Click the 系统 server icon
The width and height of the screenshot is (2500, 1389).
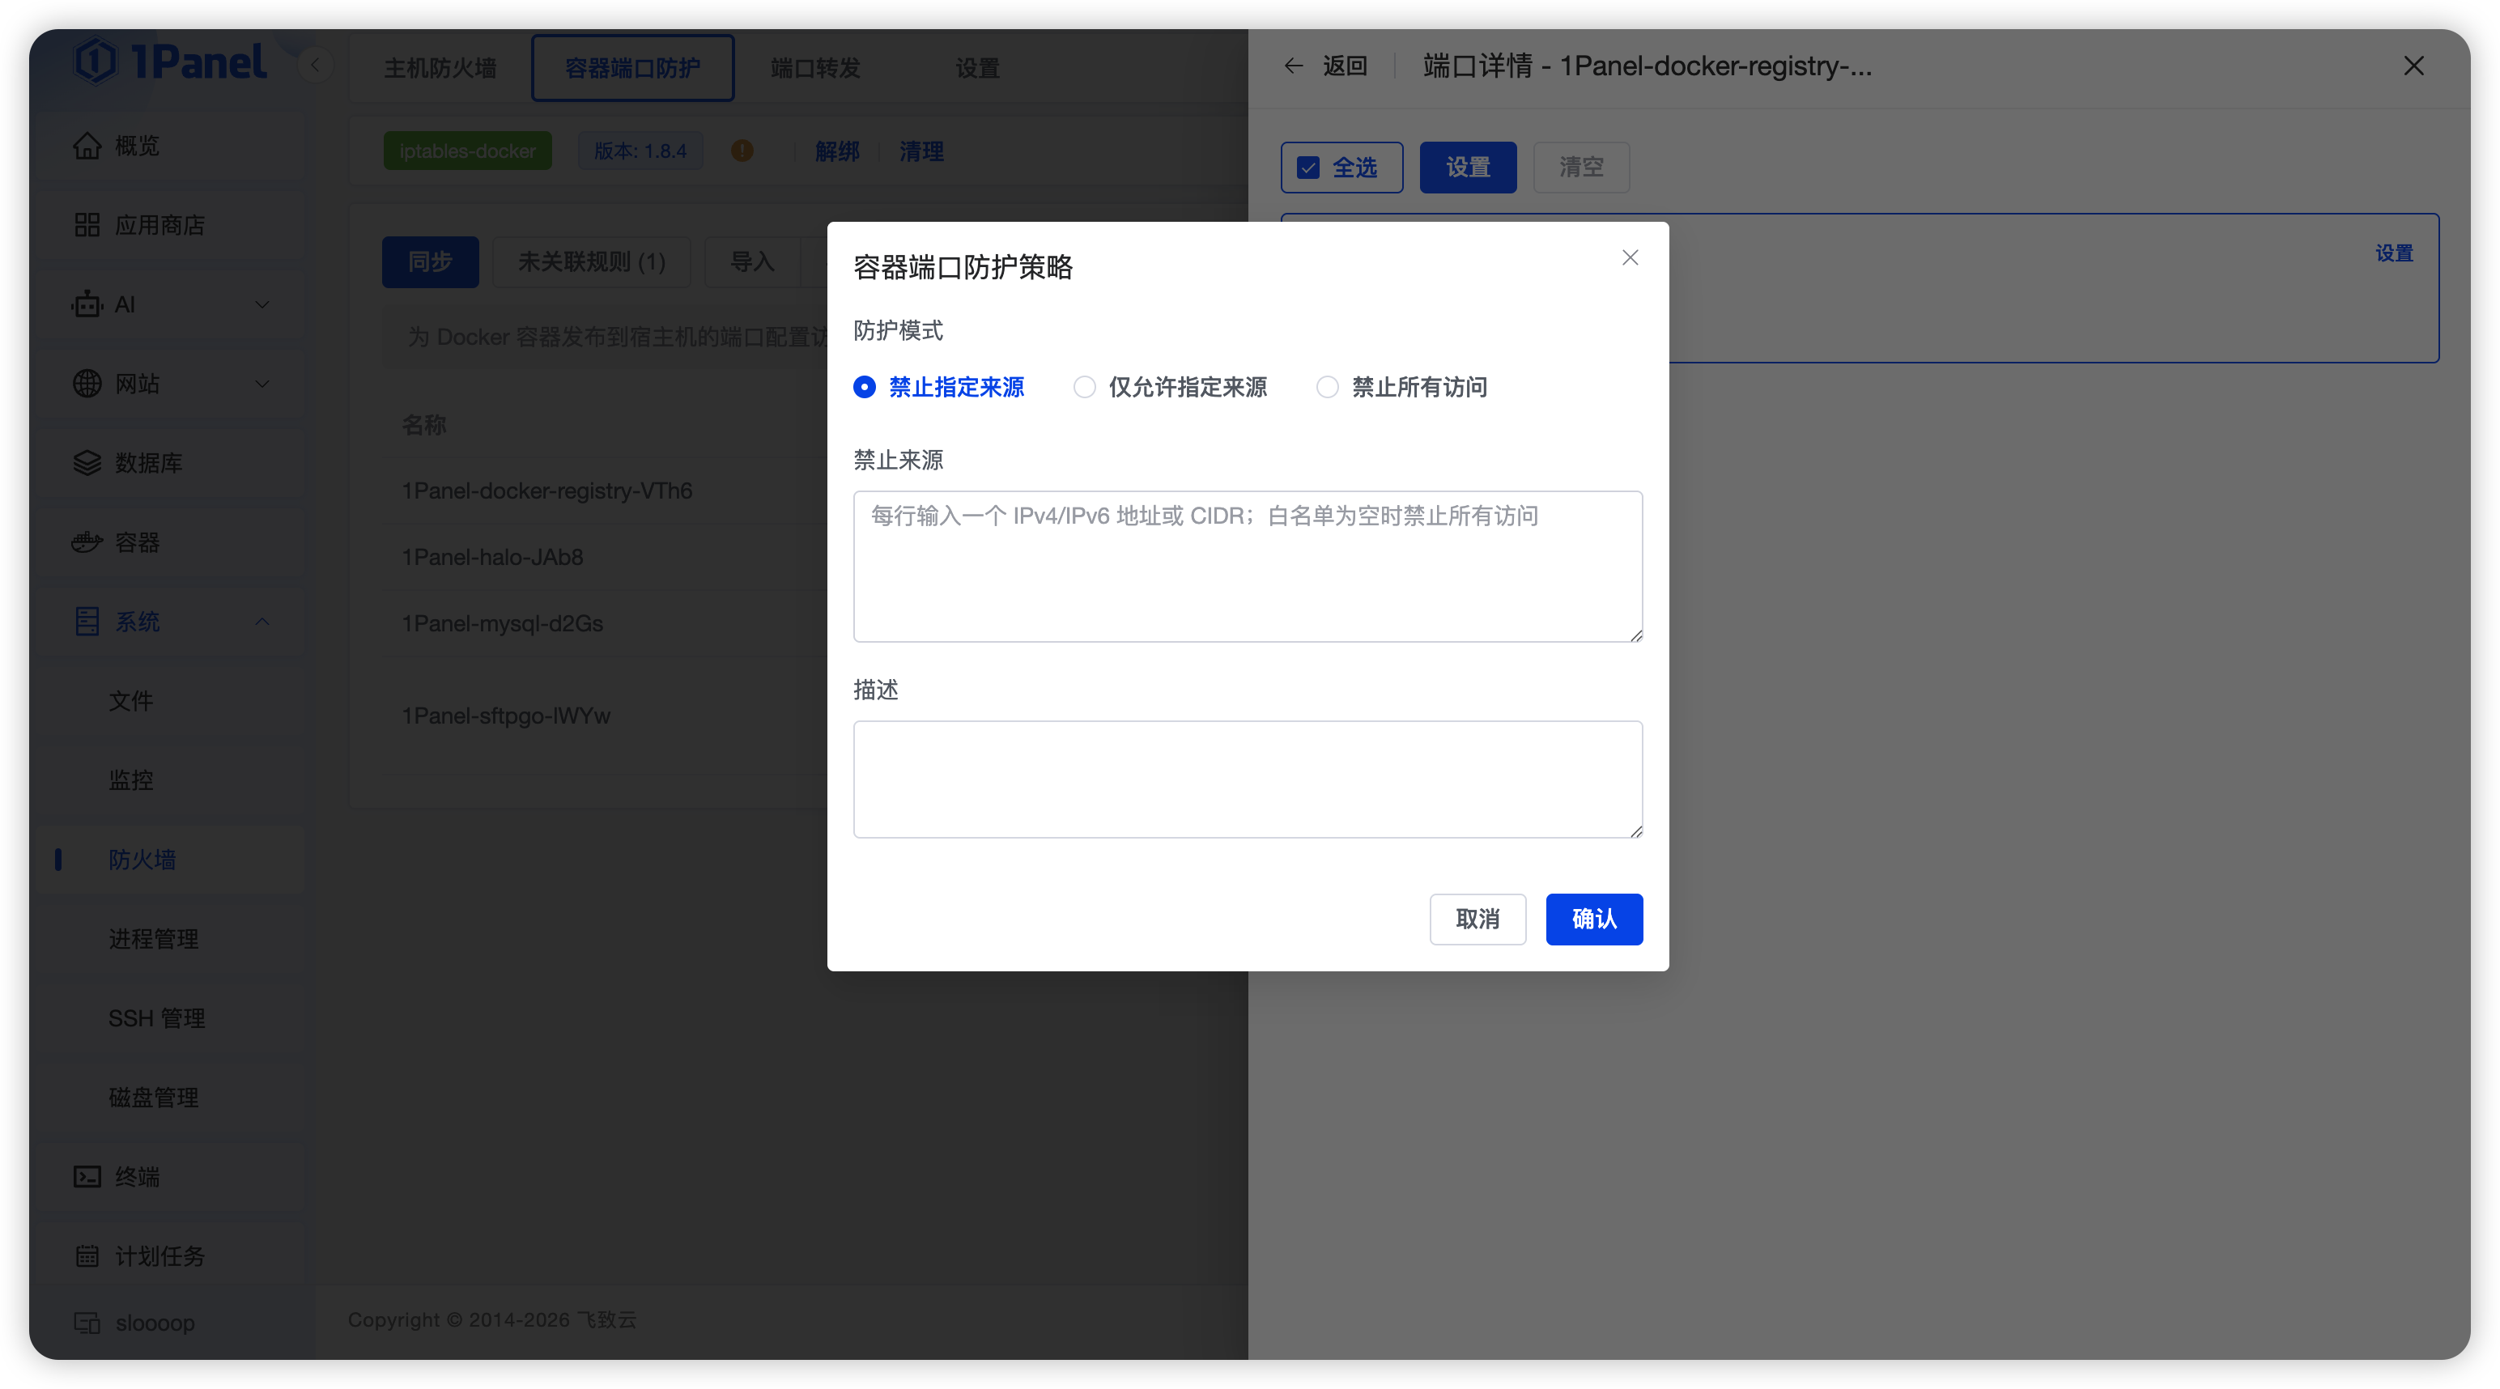point(87,621)
